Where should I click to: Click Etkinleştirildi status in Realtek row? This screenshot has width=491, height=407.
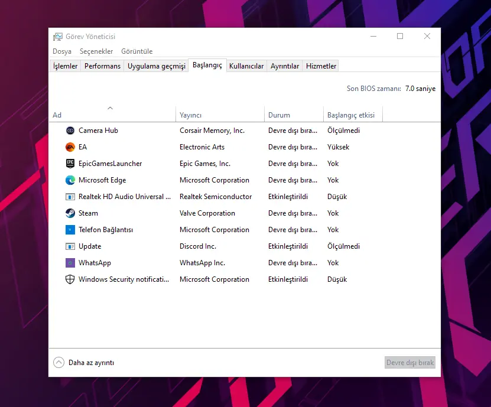288,197
